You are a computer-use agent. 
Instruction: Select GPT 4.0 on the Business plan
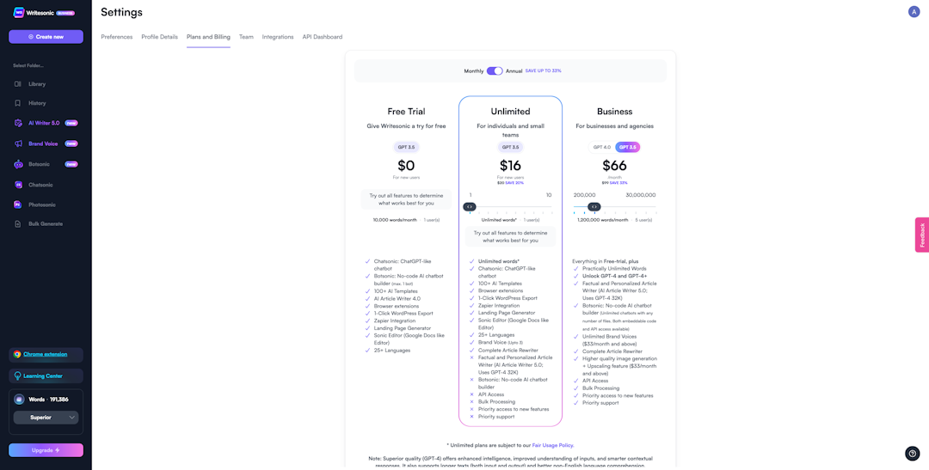point(602,148)
